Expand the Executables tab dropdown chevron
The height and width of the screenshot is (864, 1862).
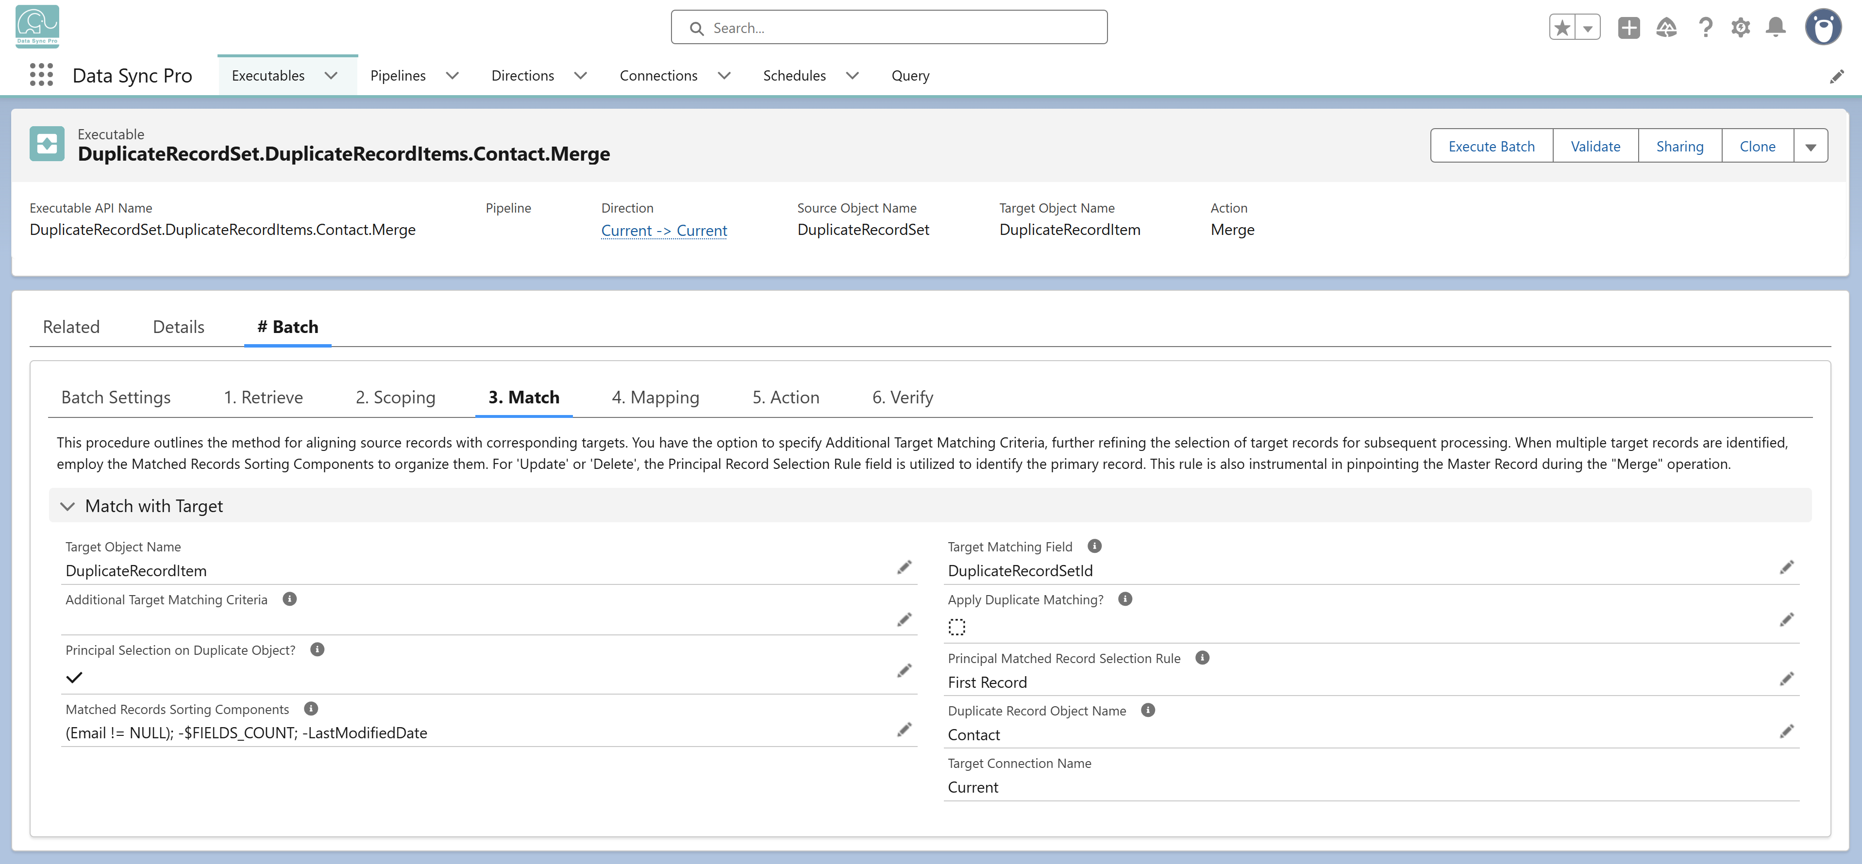(x=331, y=75)
